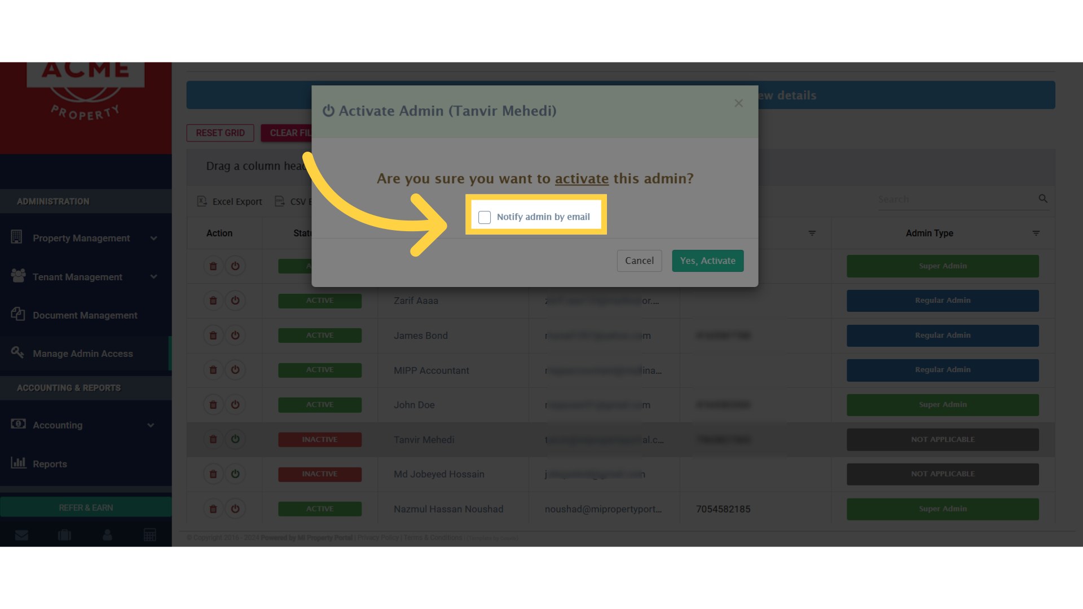Click the REFER & EARN button
Image resolution: width=1083 pixels, height=609 pixels.
[x=86, y=507]
